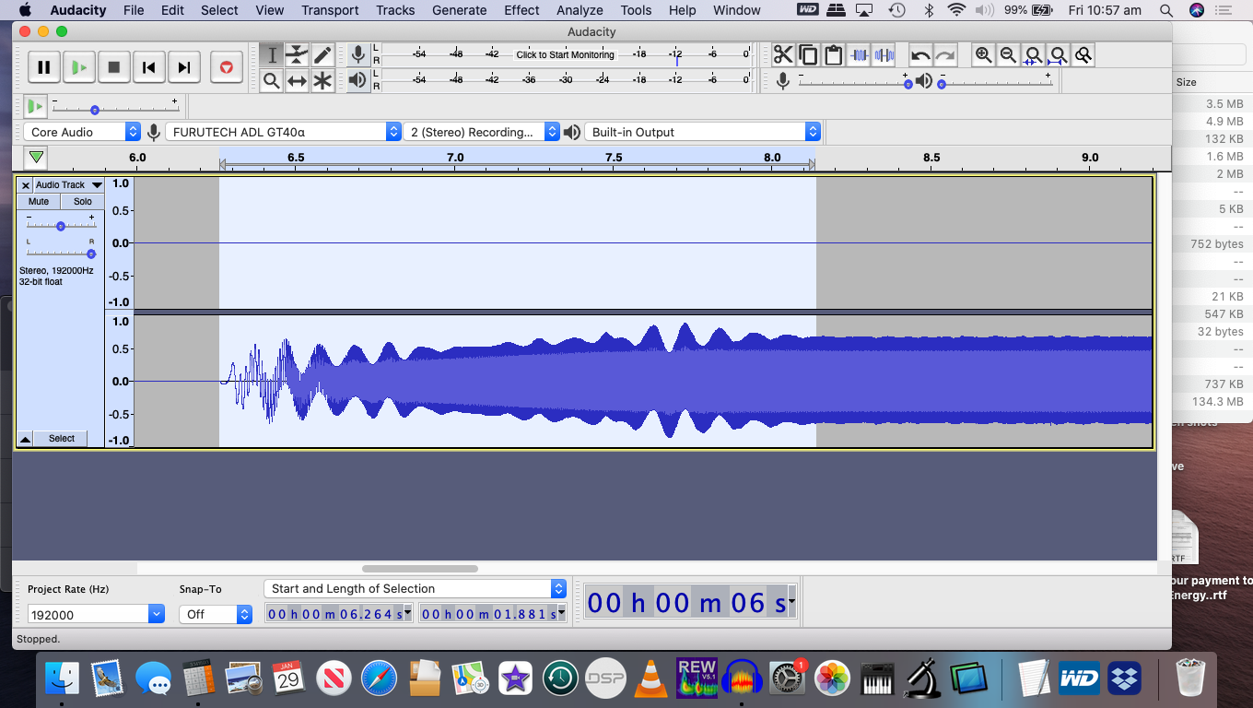Collapse the track with the up-arrow button
This screenshot has width=1253, height=708.
pos(25,439)
